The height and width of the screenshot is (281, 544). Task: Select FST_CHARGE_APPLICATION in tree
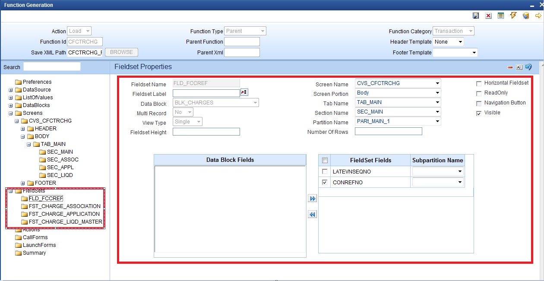(64, 214)
